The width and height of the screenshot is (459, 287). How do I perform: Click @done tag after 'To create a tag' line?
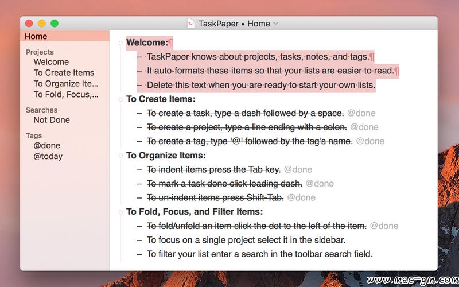pos(370,141)
